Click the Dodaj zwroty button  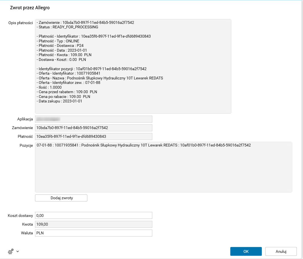coord(61,198)
